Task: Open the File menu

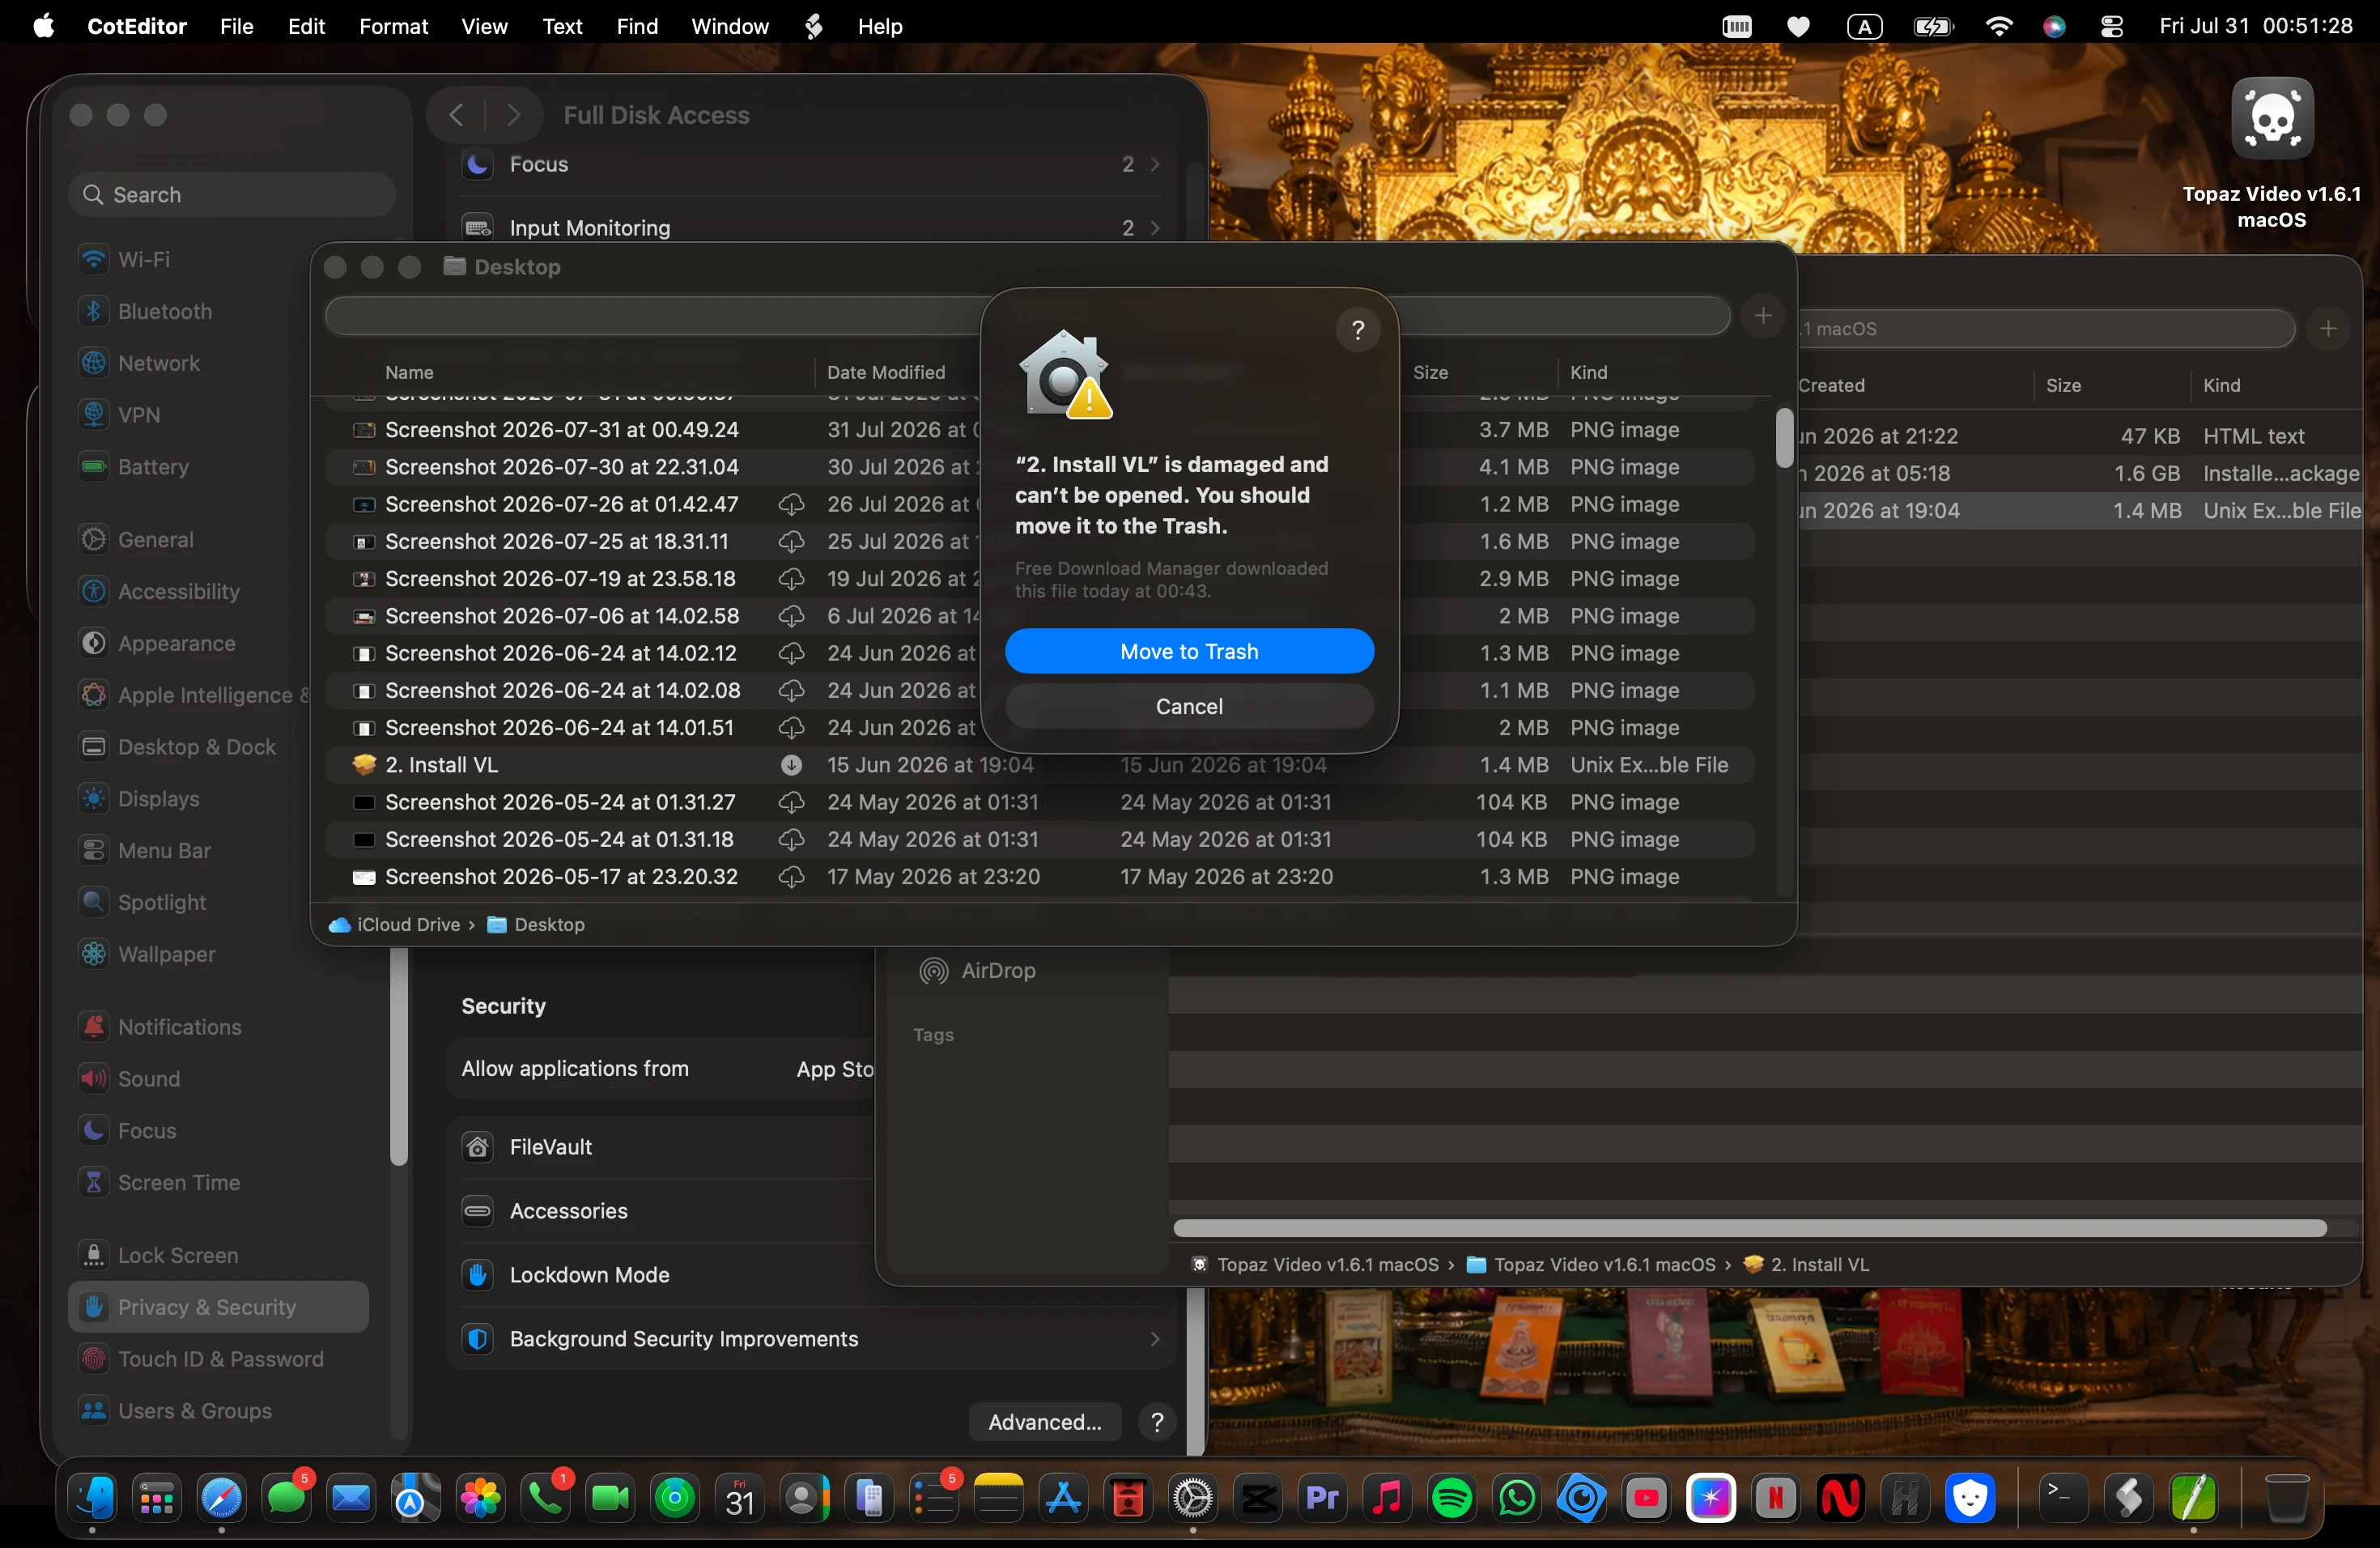Action: tap(236, 27)
